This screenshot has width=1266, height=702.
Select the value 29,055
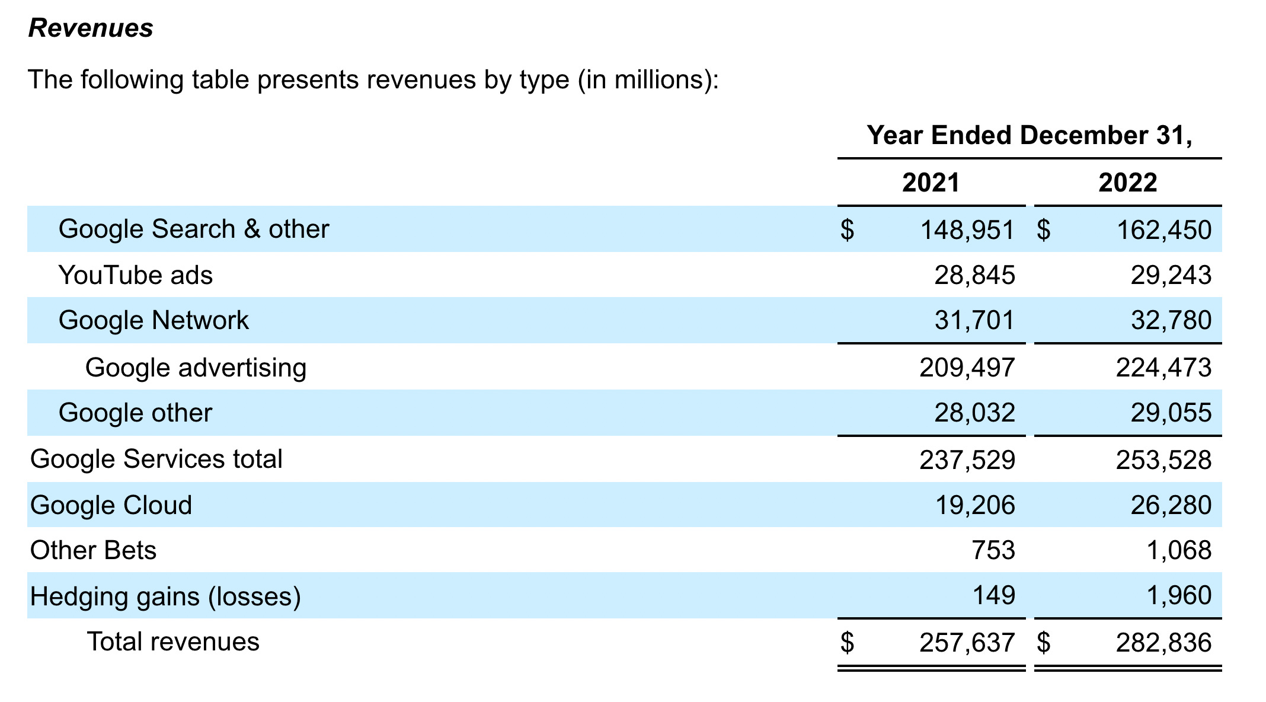point(1171,413)
